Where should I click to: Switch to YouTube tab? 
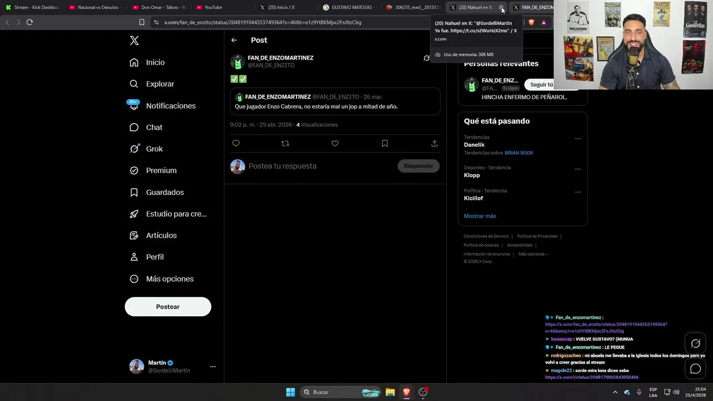point(222,7)
